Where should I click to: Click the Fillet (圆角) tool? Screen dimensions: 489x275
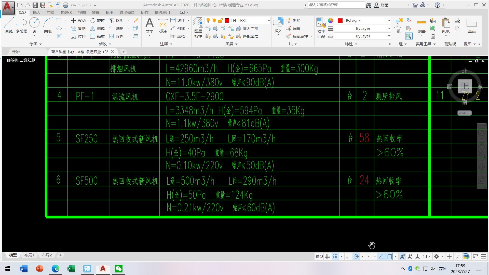tap(116, 28)
